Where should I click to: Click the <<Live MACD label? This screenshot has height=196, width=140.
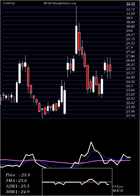[118, 189]
